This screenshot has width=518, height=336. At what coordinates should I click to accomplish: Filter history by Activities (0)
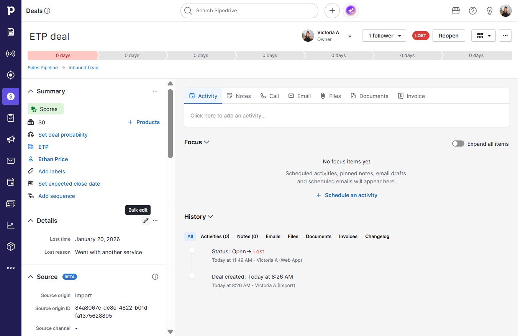pos(215,237)
